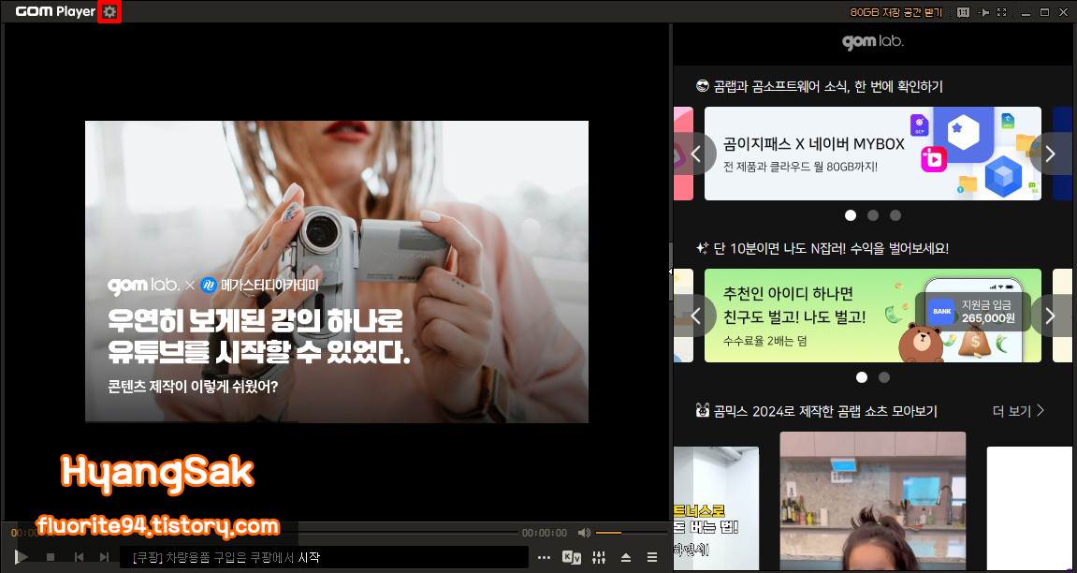
Task: Open the three-dots more options button
Action: click(544, 557)
